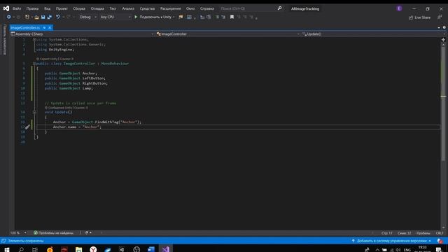Click the undo arrow icon
448x252 pixels.
tap(58, 17)
